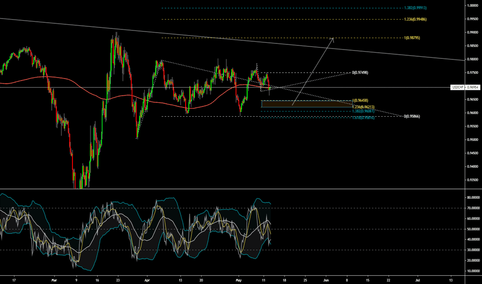Click the 0(0.95866) Fibonacci label
The width and height of the screenshot is (482, 284).
point(412,116)
